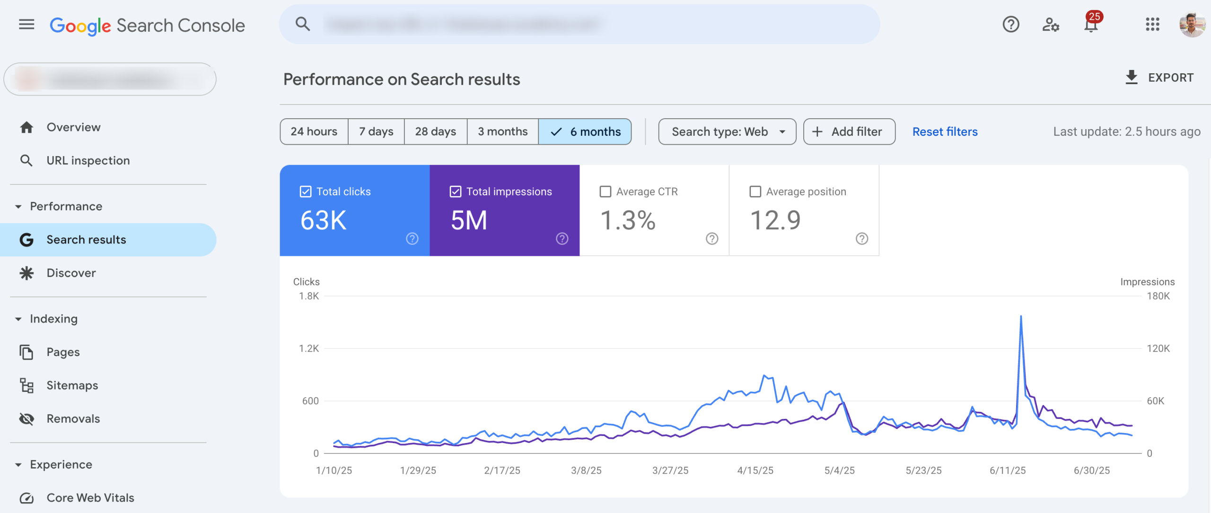Select the 24 hours date range
Screen dimensions: 1211x513
point(314,131)
